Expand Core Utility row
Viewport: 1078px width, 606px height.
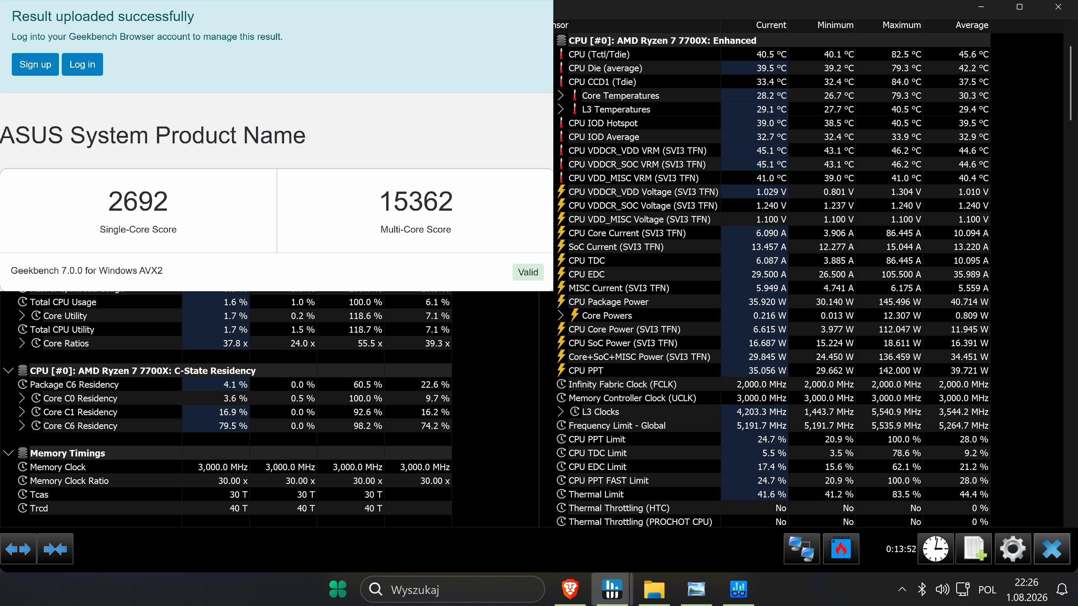[x=22, y=316]
